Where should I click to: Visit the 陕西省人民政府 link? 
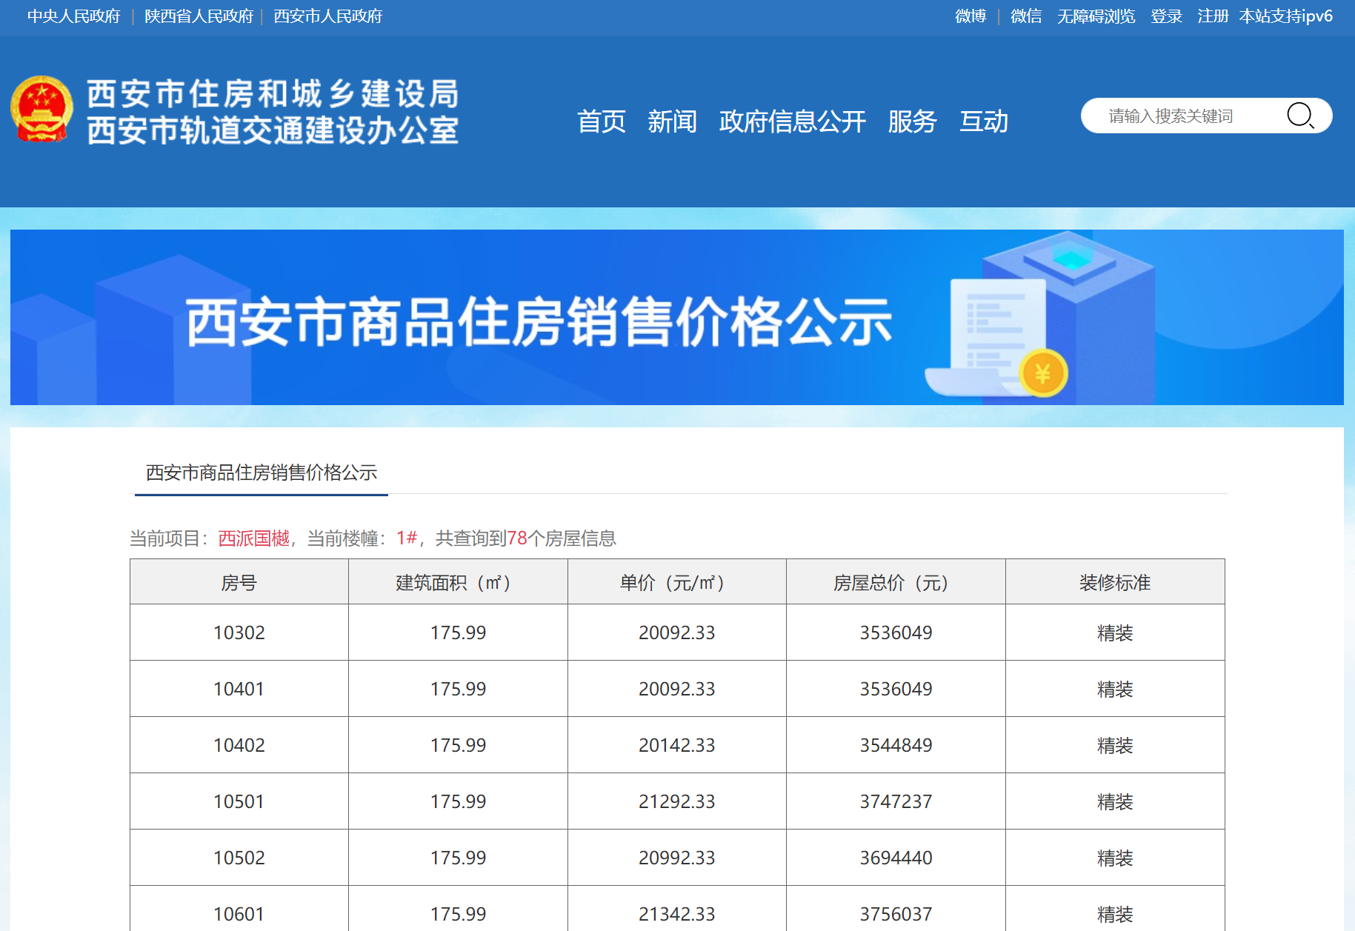(x=199, y=16)
